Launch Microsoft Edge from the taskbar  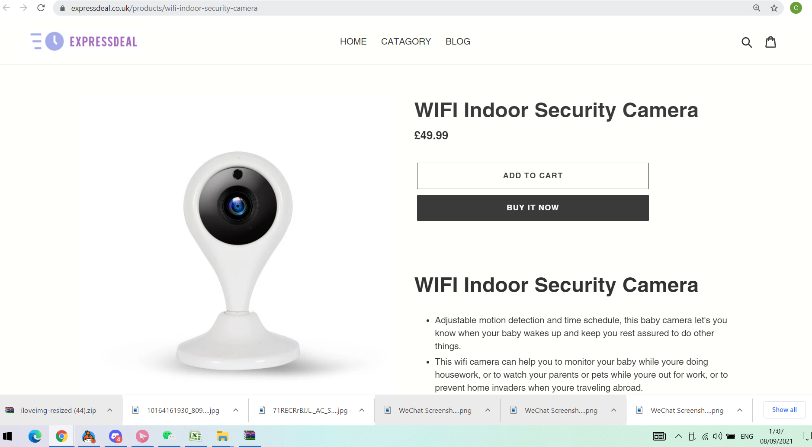point(35,436)
